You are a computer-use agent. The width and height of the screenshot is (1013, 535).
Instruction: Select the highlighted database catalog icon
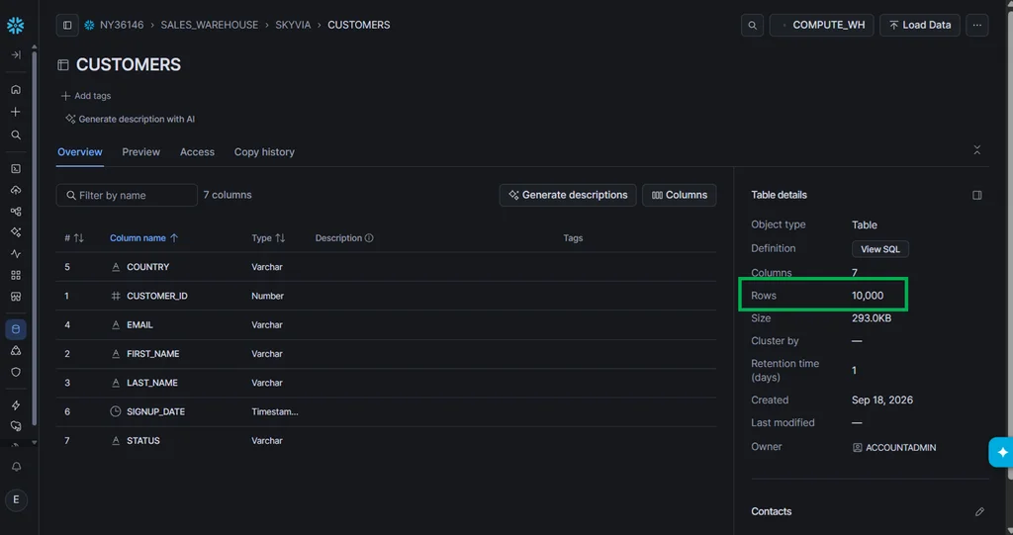point(16,329)
